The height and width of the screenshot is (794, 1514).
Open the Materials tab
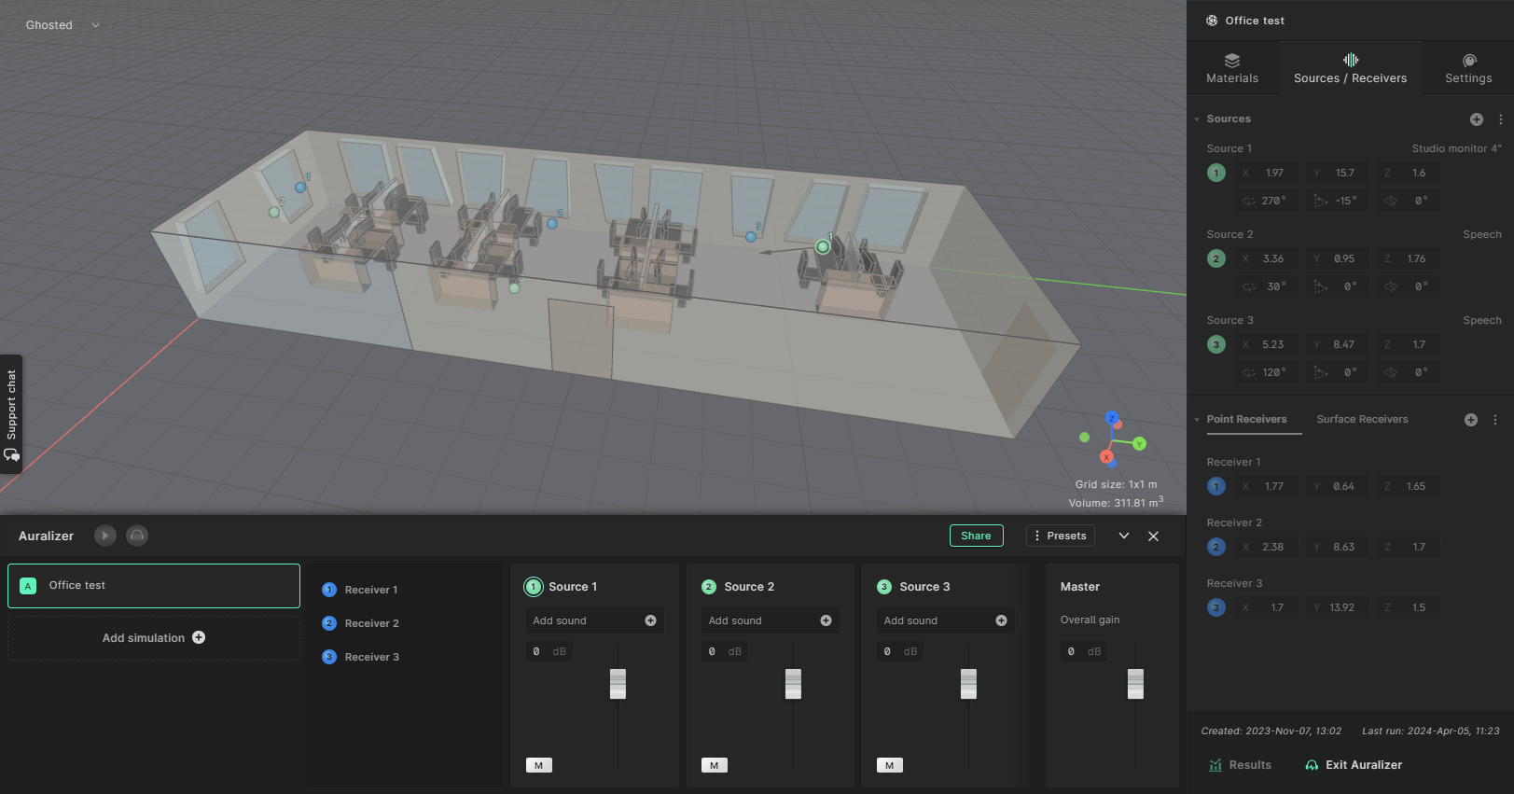pos(1232,68)
